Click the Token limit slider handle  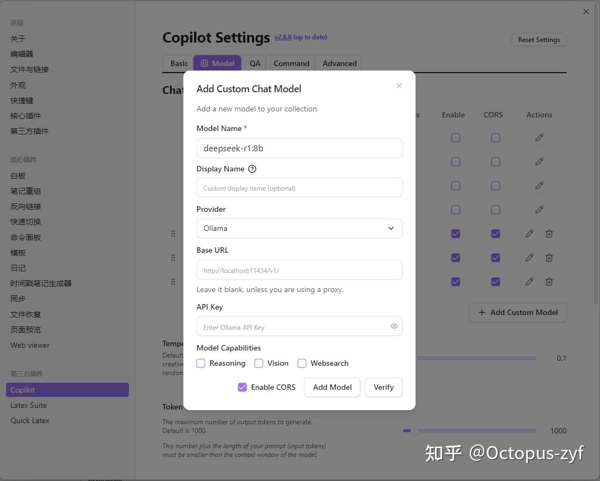tap(407, 431)
